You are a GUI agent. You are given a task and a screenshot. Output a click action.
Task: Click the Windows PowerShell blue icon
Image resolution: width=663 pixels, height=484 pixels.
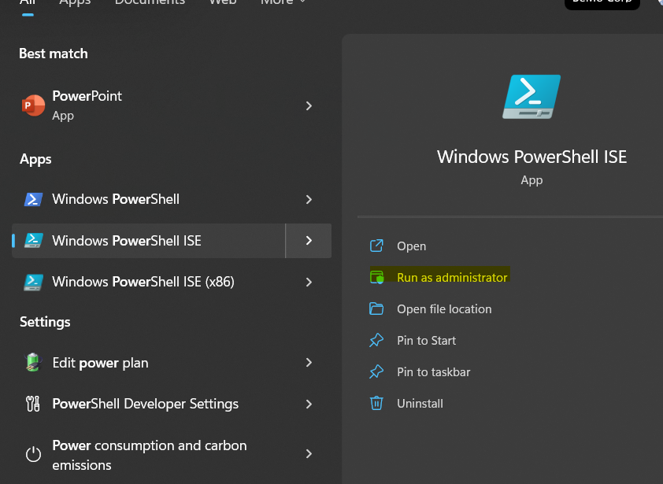pos(33,199)
